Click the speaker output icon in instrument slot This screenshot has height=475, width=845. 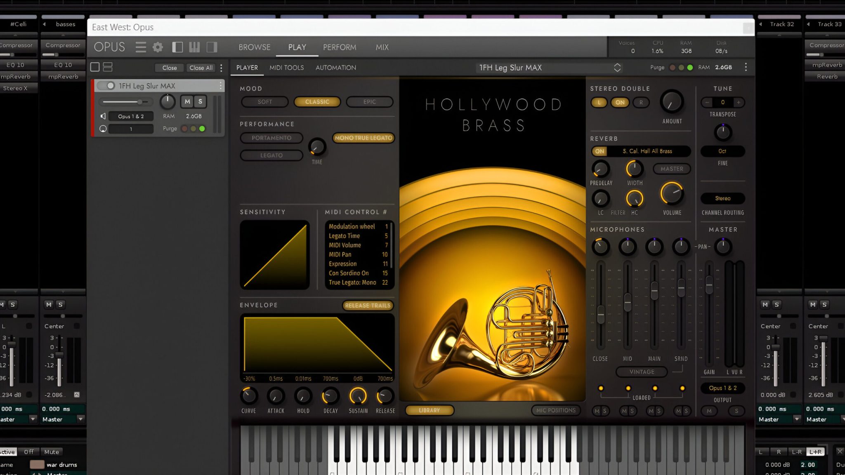[103, 116]
